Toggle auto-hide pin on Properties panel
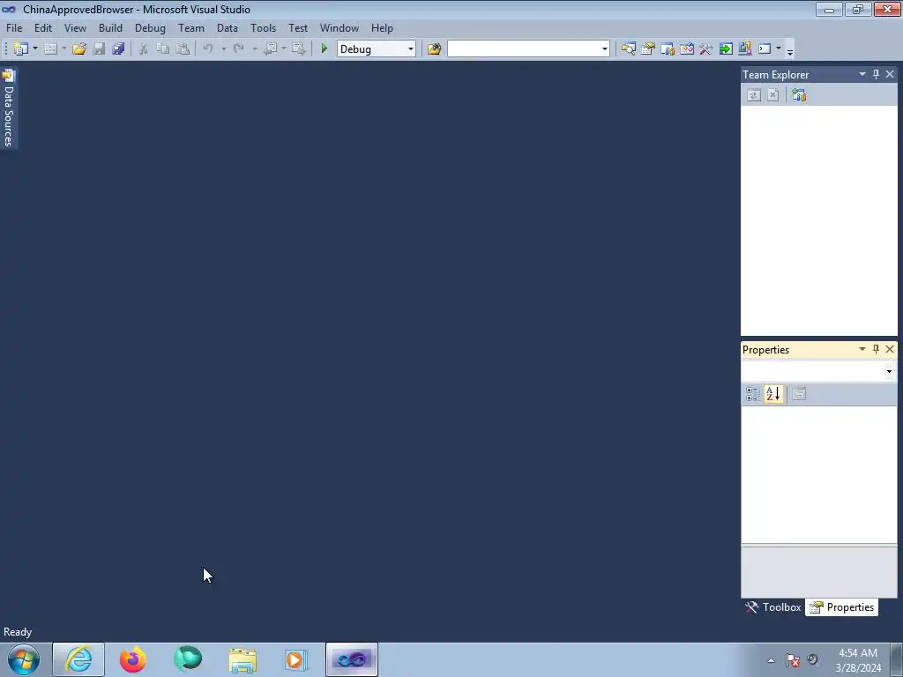The height and width of the screenshot is (677, 903). (876, 349)
